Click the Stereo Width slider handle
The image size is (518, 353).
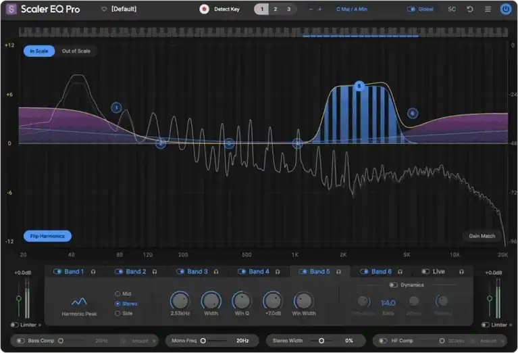[321, 341]
